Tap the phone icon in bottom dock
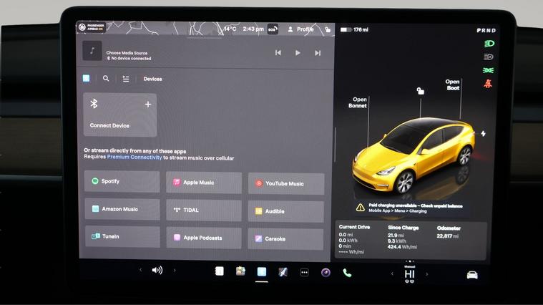Screen dimensions: 543x305 click(x=347, y=272)
